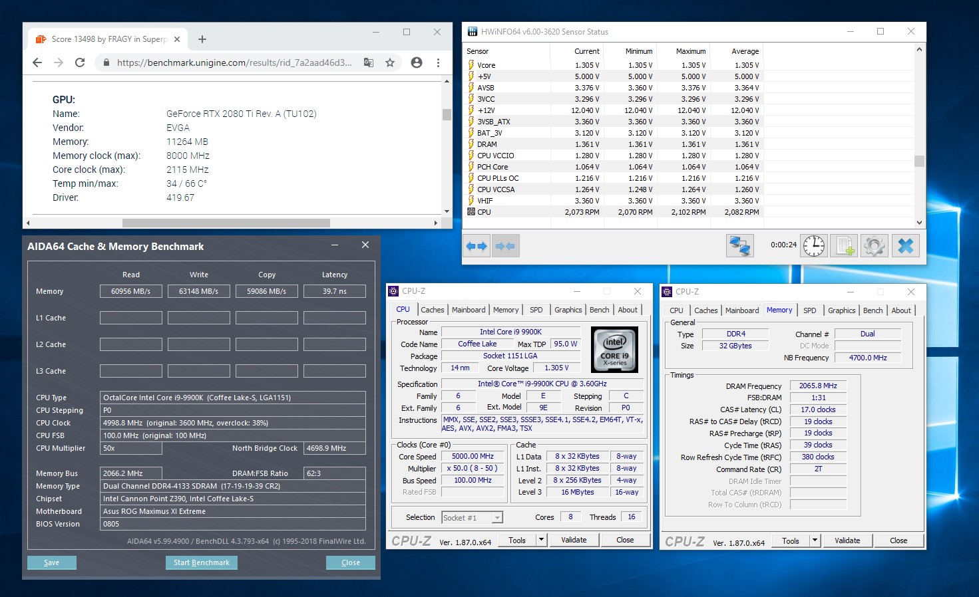Open the Chrome three-dot menu
The height and width of the screenshot is (597, 979).
click(438, 62)
